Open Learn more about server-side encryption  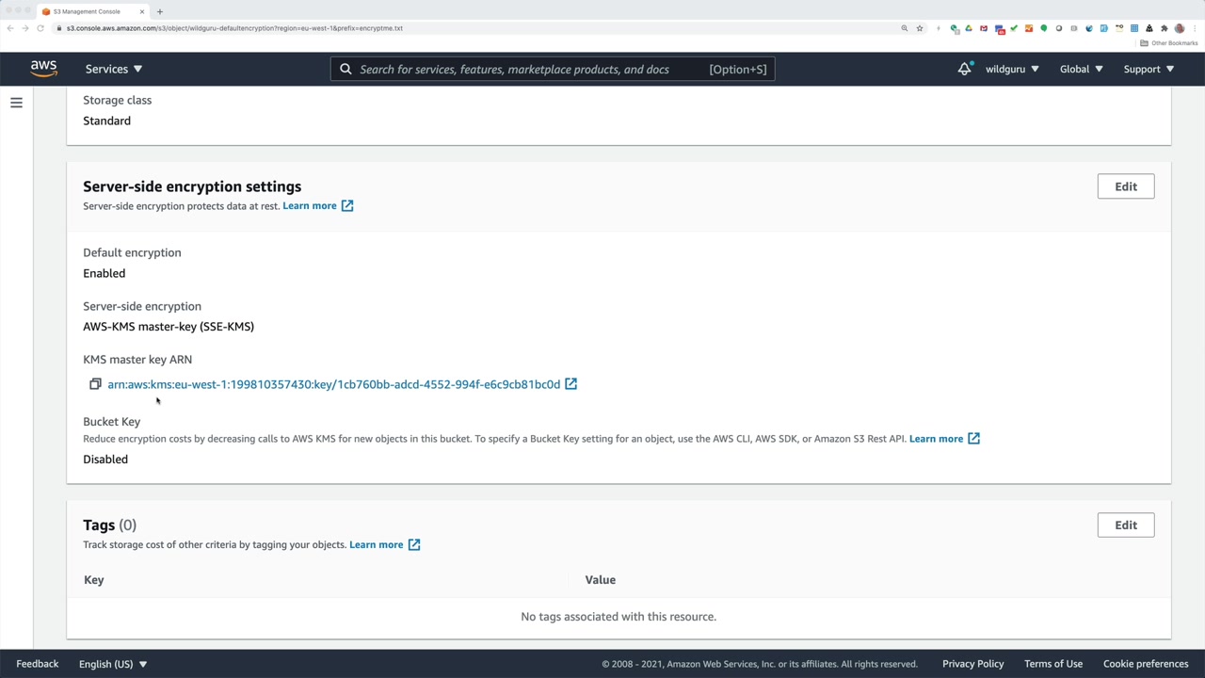pos(318,205)
